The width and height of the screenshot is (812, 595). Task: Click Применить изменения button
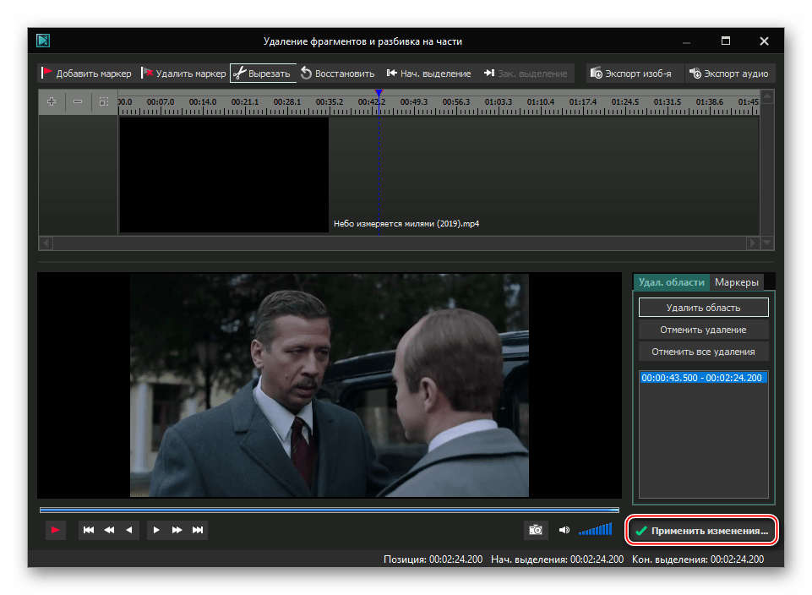point(701,531)
